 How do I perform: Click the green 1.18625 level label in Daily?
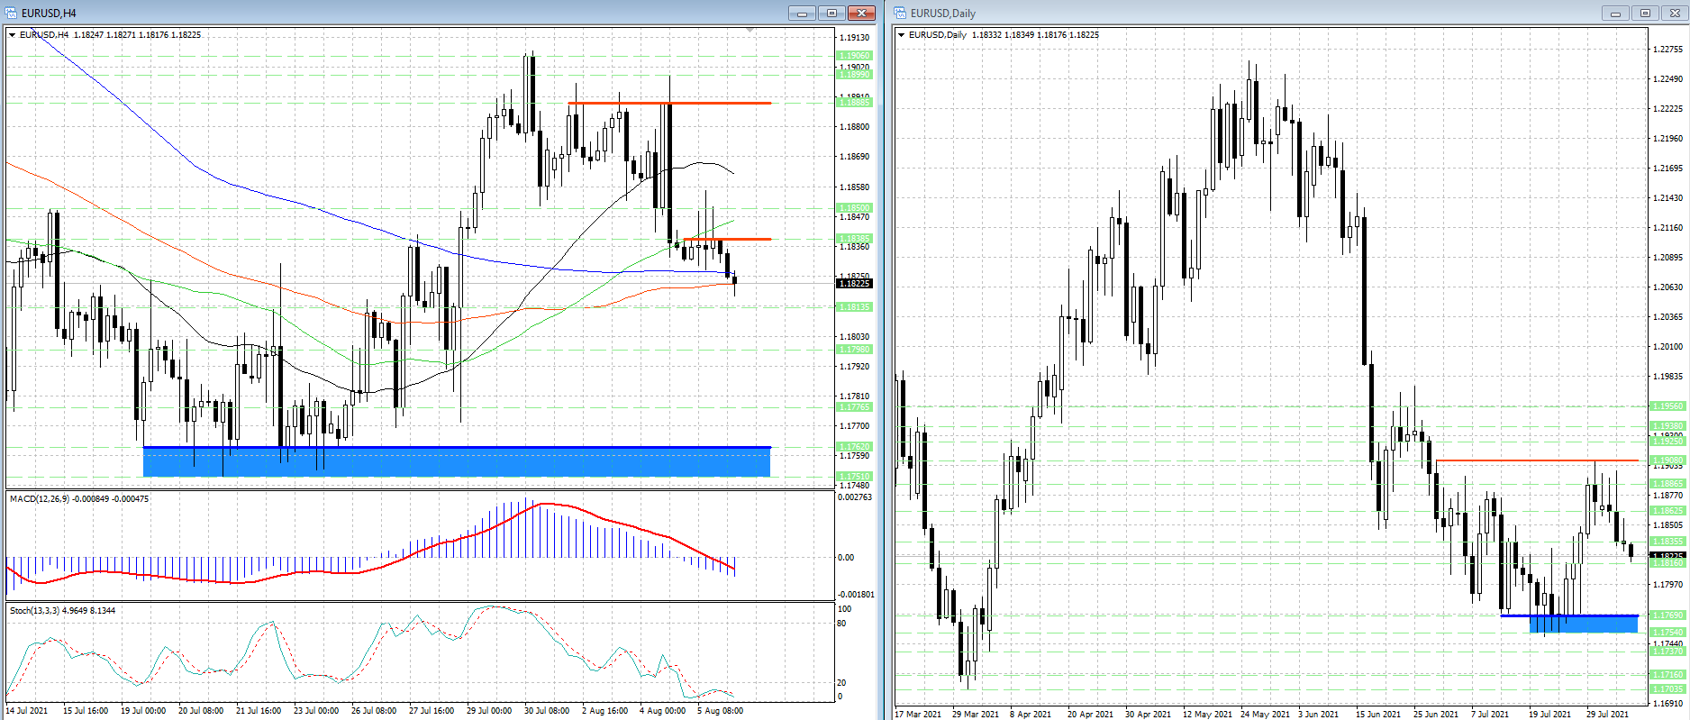tap(1667, 511)
